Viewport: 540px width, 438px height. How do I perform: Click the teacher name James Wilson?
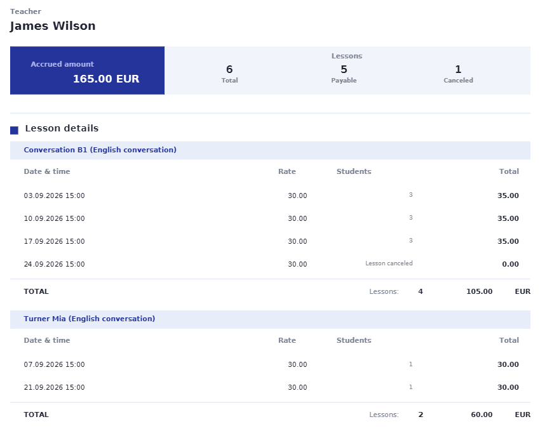(x=53, y=26)
